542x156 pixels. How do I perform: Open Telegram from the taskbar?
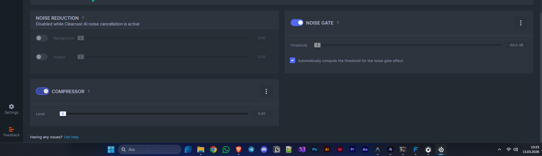(x=251, y=149)
